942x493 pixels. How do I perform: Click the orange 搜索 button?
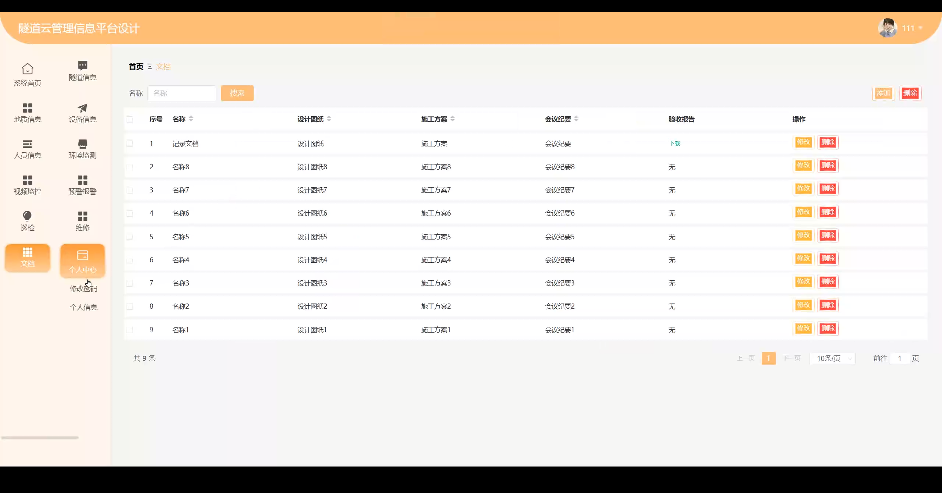pyautogui.click(x=237, y=93)
